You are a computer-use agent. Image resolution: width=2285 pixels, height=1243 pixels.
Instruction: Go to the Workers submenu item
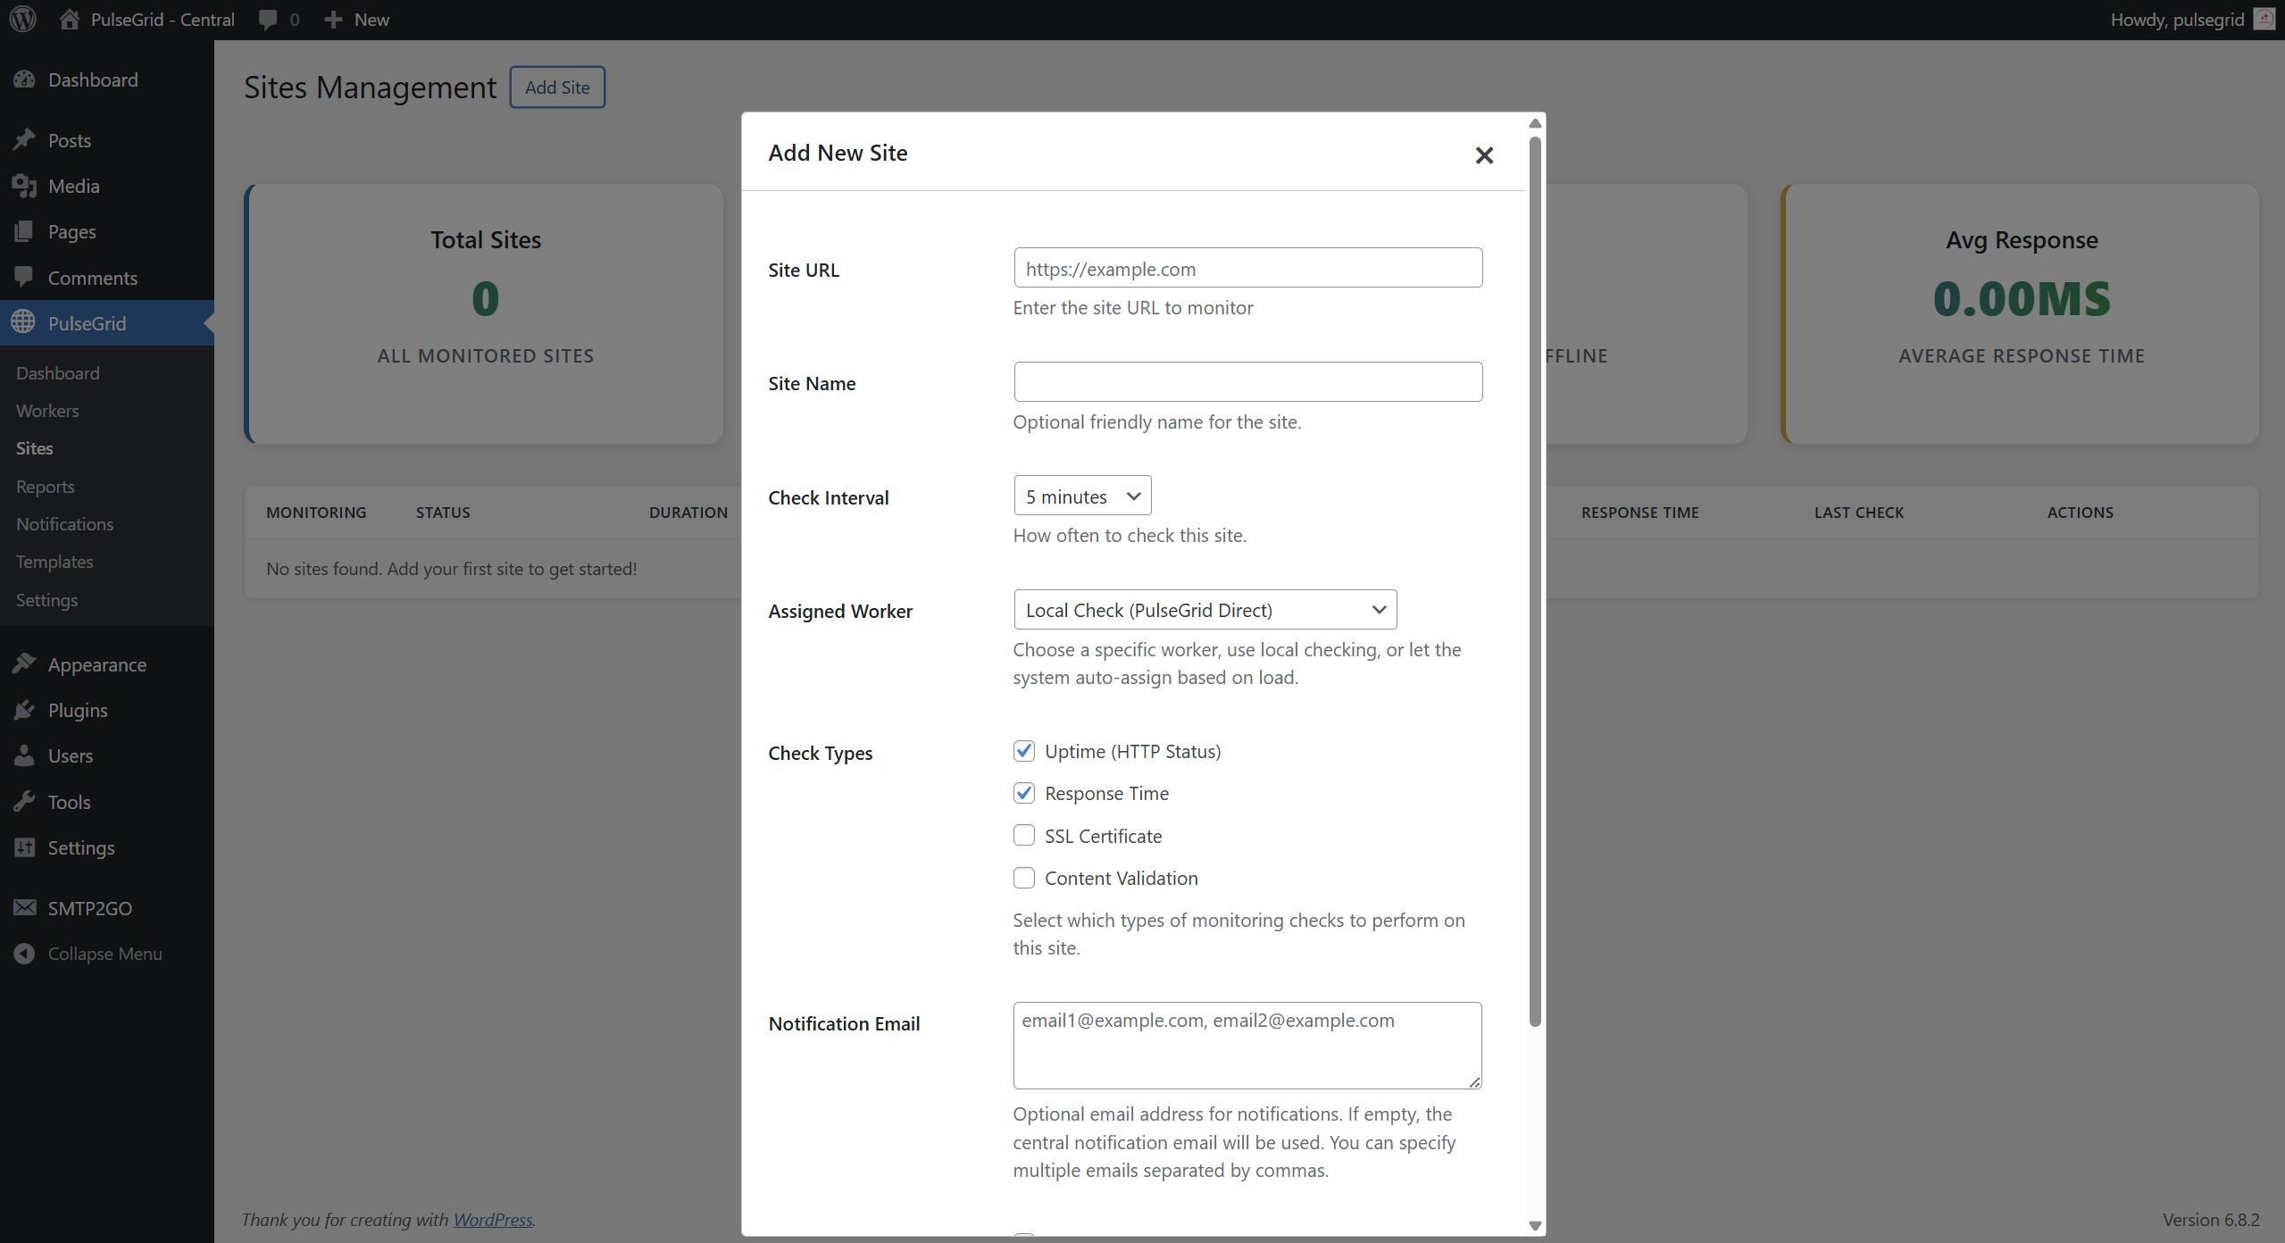click(47, 411)
